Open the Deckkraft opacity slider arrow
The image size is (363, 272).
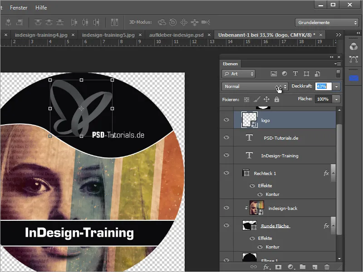tap(336, 87)
